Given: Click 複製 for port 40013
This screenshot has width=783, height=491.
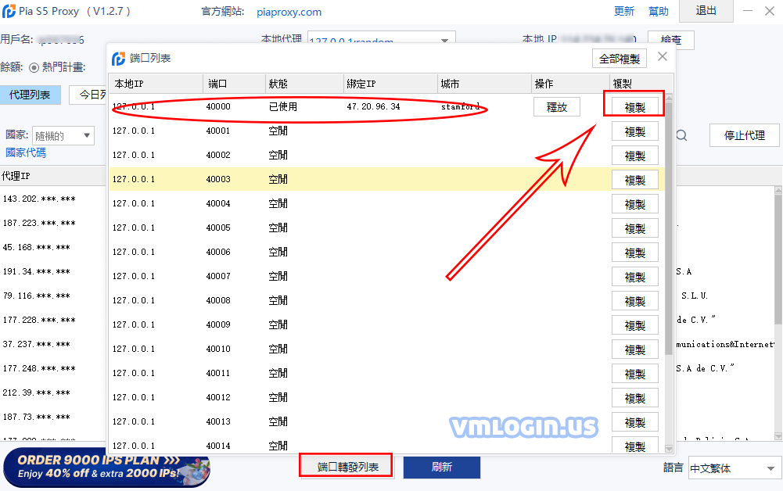Looking at the screenshot, I should pyautogui.click(x=634, y=422).
